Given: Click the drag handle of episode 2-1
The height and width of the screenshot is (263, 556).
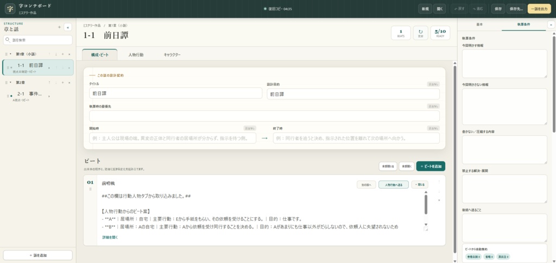Looking at the screenshot, I should 8,96.
